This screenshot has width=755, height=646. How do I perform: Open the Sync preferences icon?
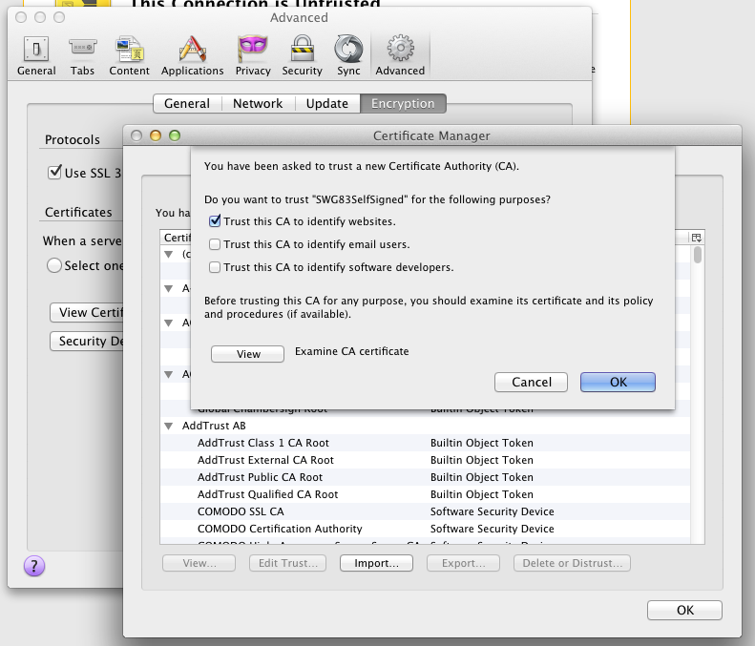point(347,49)
